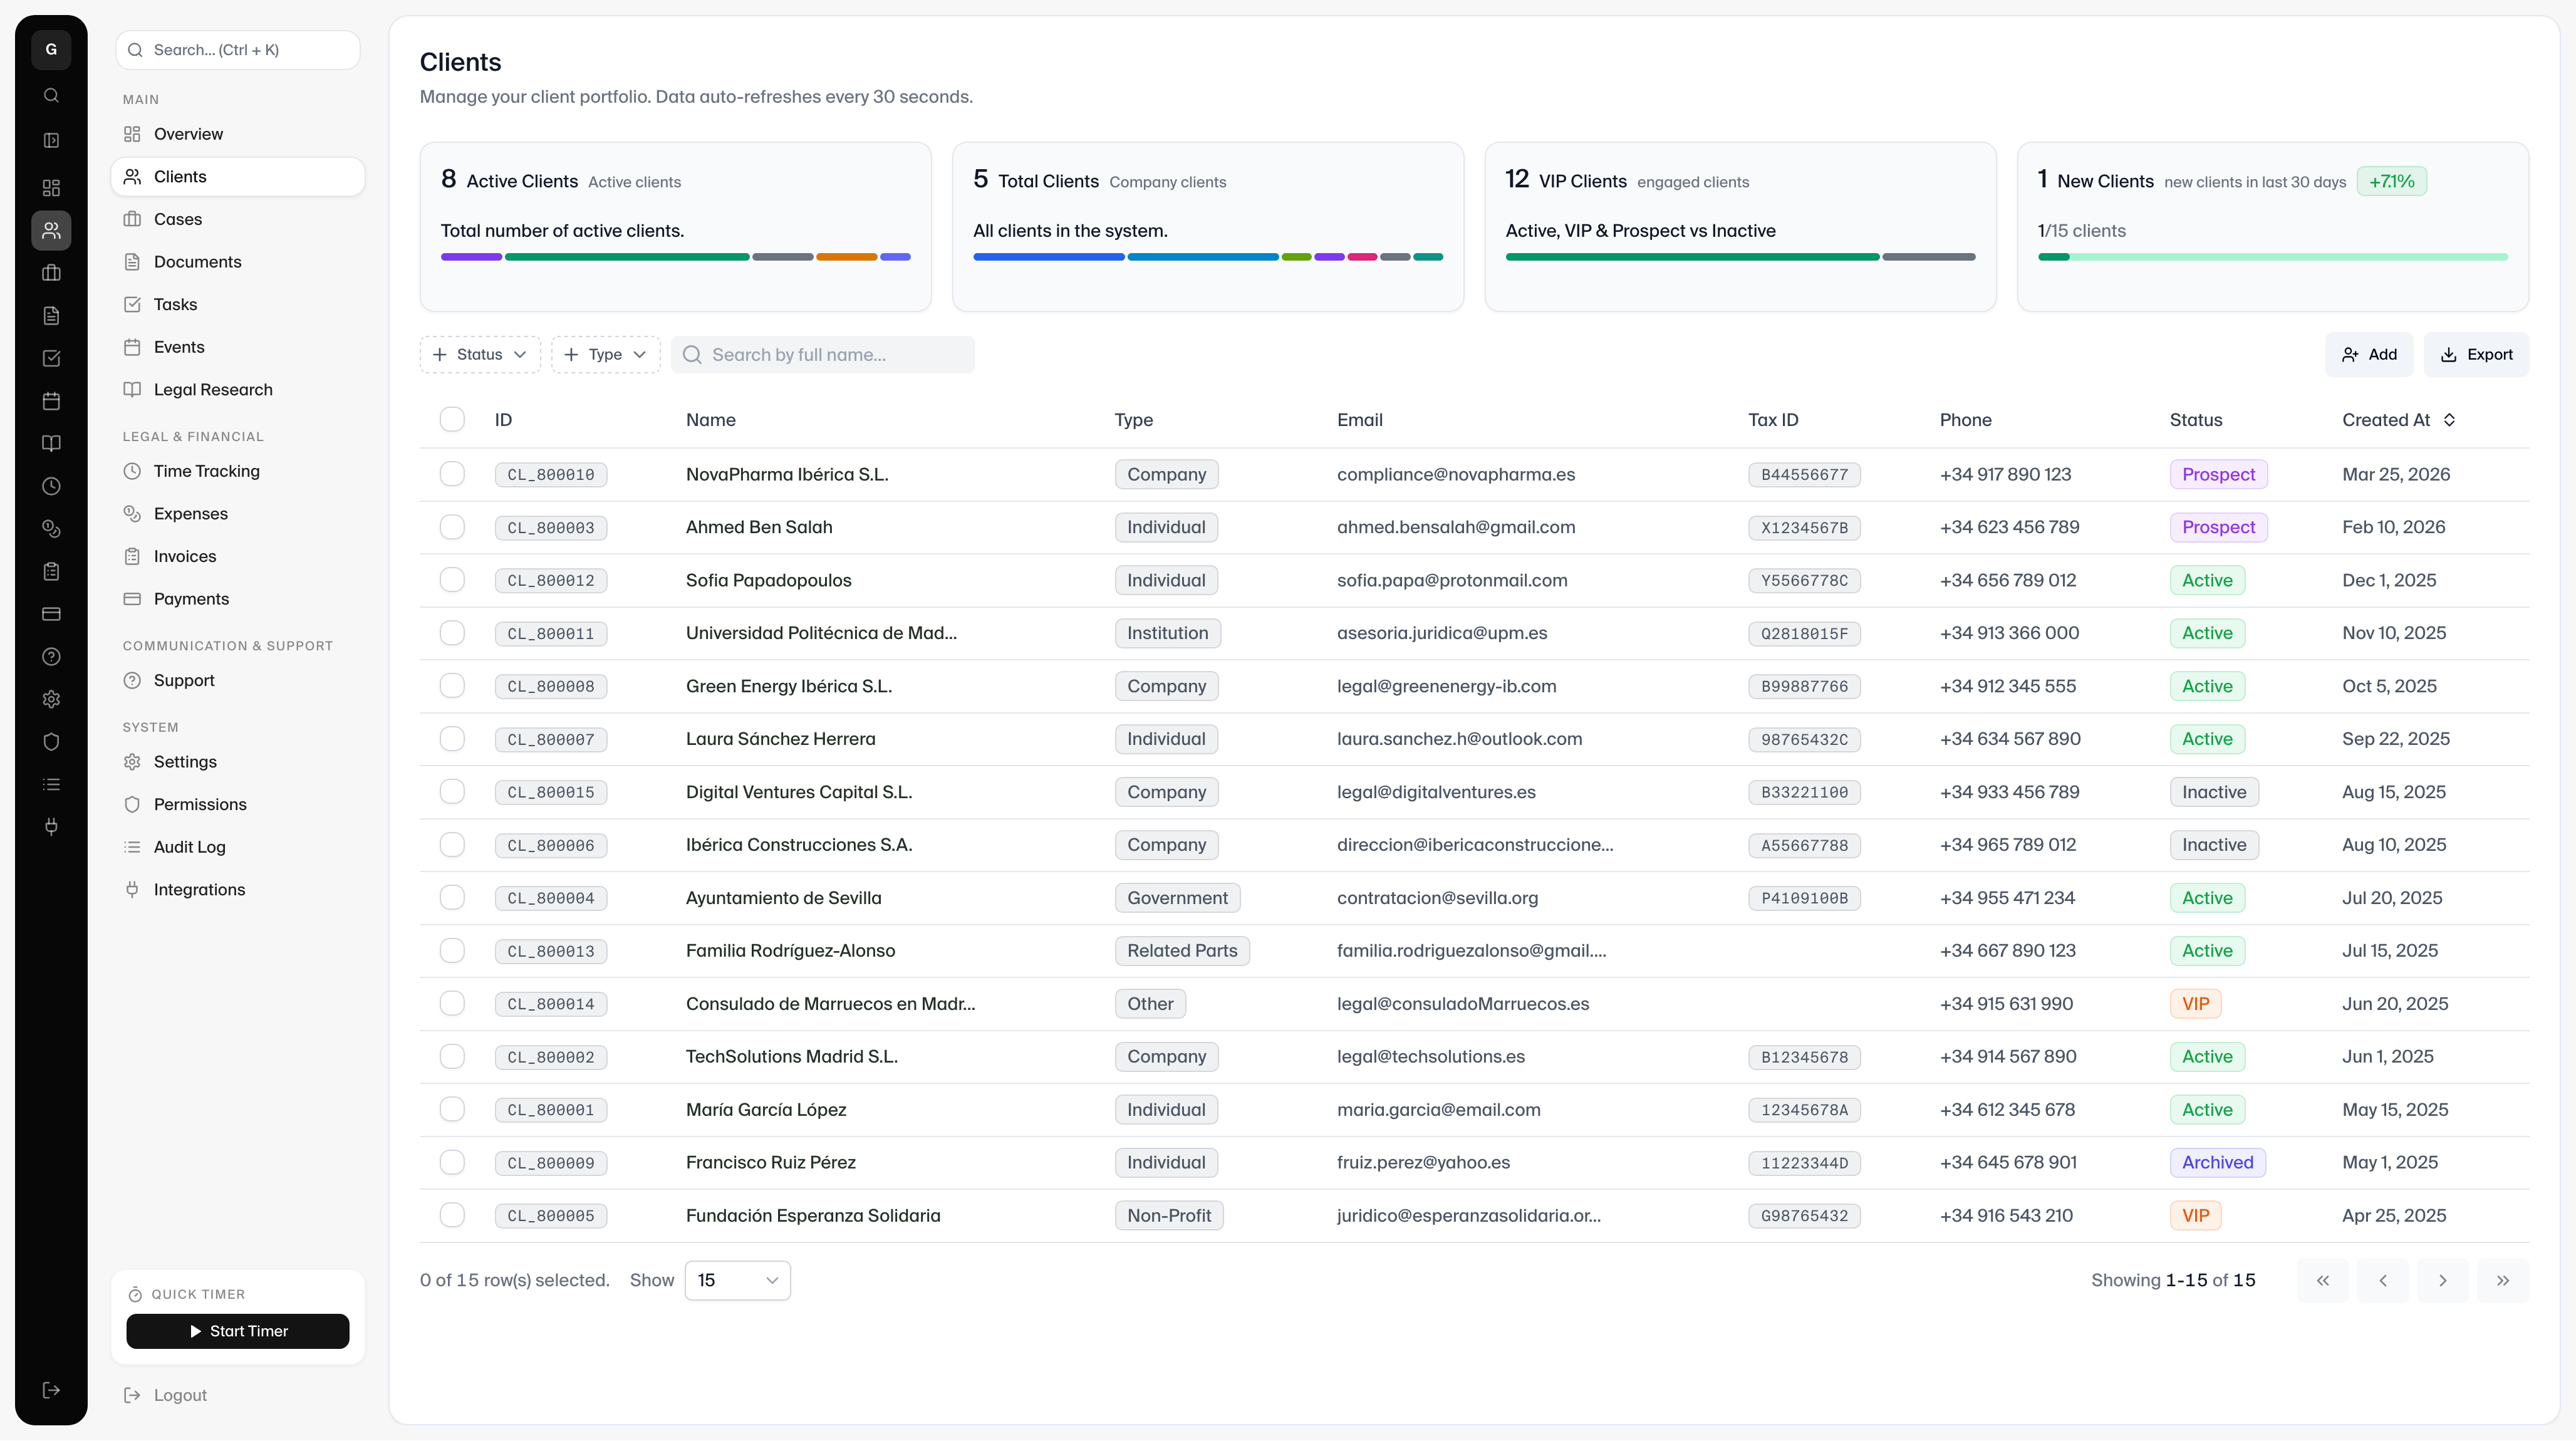Open the Legal Research sidebar link
The height and width of the screenshot is (1441, 2576).
point(238,390)
